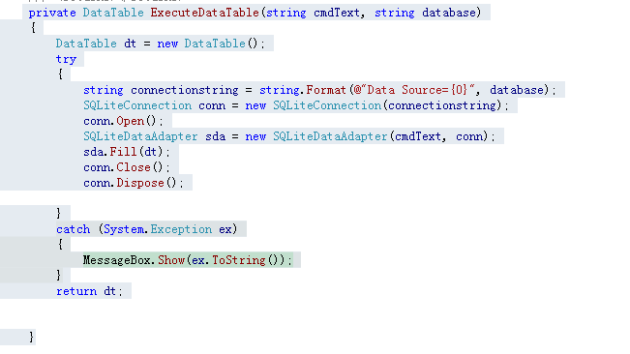Click the sda.Fill(dt) line

[127, 152]
